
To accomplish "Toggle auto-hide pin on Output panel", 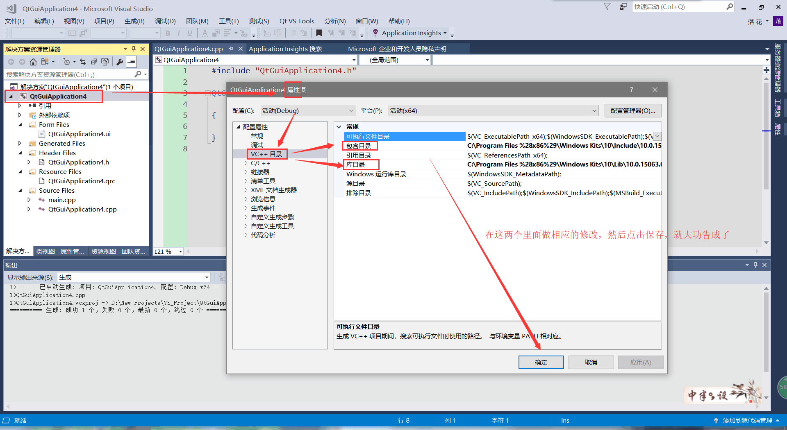I will (755, 265).
